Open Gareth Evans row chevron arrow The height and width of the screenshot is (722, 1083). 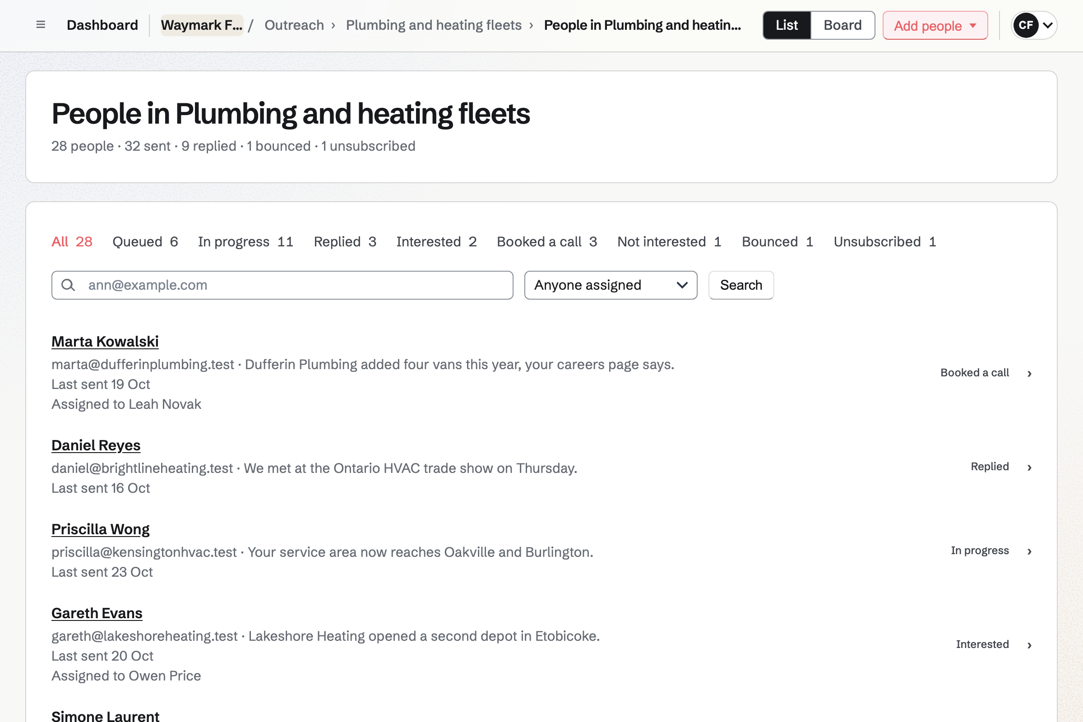(x=1029, y=645)
